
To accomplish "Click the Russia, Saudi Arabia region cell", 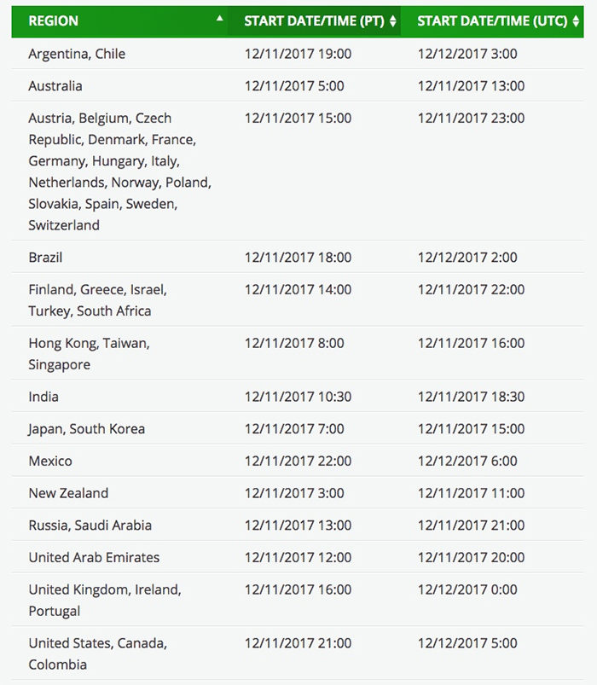I will [x=90, y=525].
